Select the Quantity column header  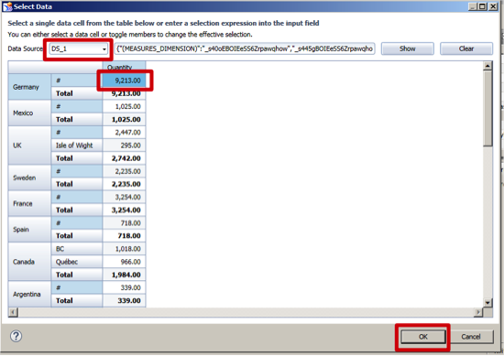click(124, 68)
